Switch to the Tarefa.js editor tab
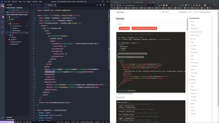Viewport: 219px width, 123px height. [50, 5]
